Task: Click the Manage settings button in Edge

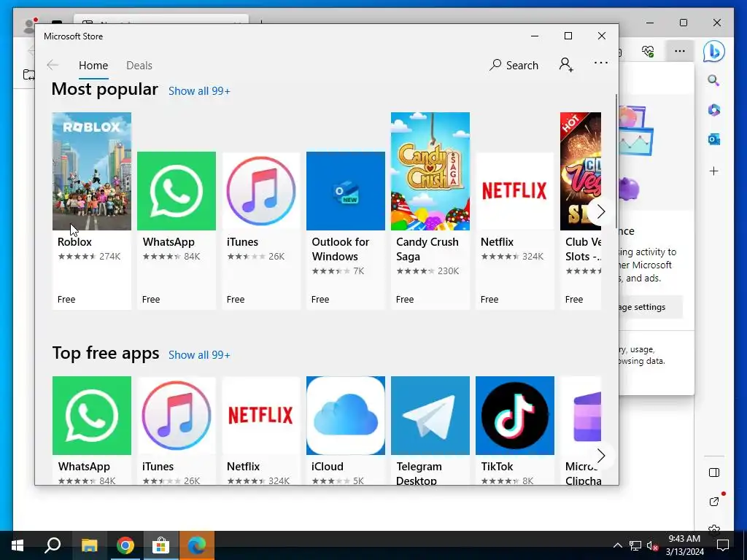Action: point(650,307)
